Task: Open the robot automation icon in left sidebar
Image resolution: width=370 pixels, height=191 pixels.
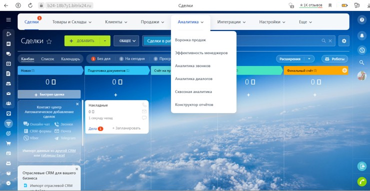Action: (8, 163)
